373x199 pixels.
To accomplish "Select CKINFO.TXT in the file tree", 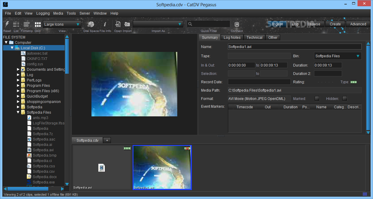I will [x=37, y=58].
